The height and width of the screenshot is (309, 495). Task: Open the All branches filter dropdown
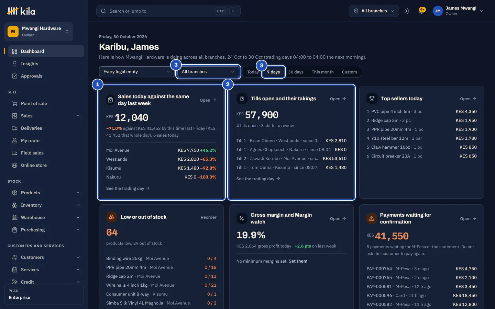[208, 72]
